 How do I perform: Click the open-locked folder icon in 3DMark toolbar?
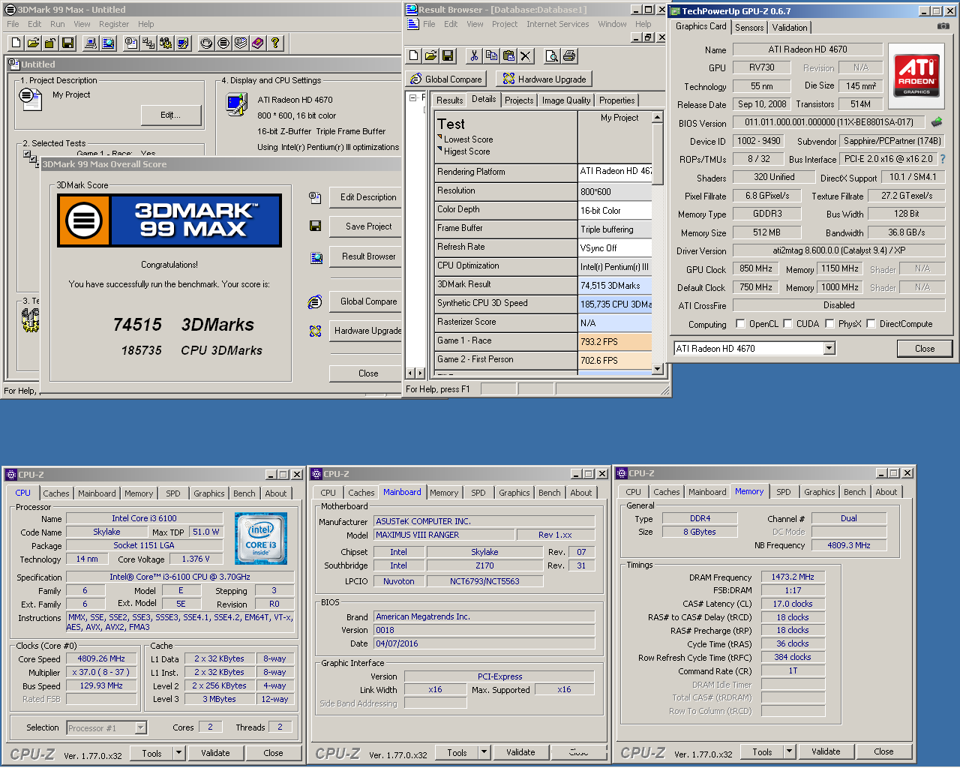coord(49,43)
